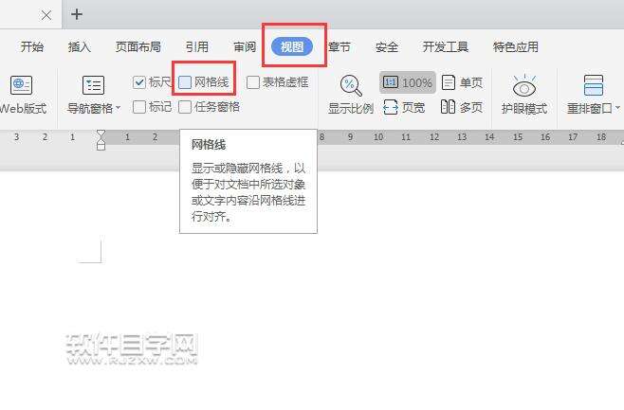Turn on 护眼模式 eye protection mode
Viewport: 624px width, 410px height.
tap(524, 95)
